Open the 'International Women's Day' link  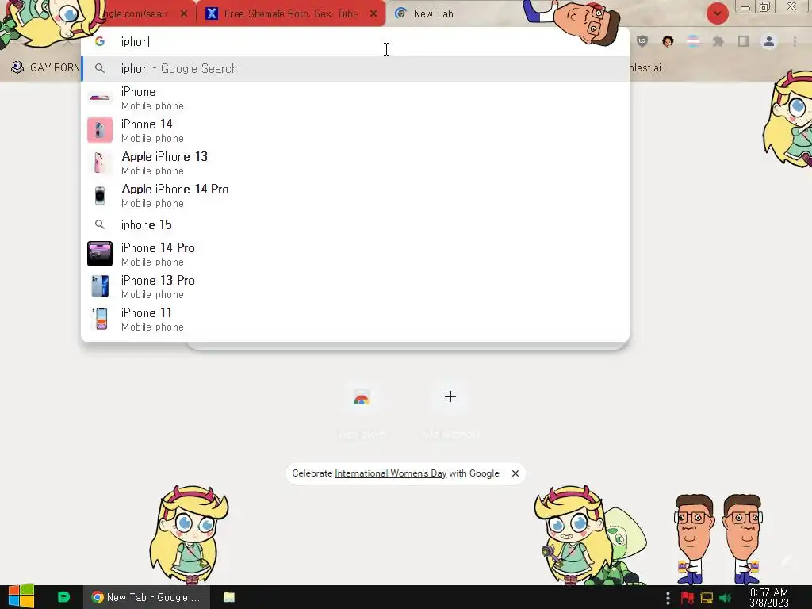pyautogui.click(x=390, y=473)
